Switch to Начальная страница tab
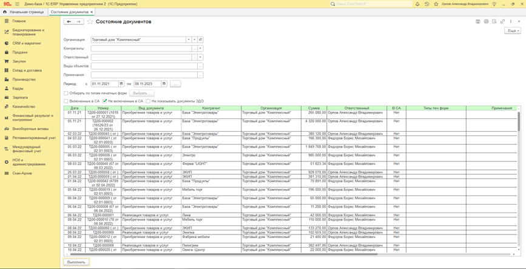 [x=24, y=12]
